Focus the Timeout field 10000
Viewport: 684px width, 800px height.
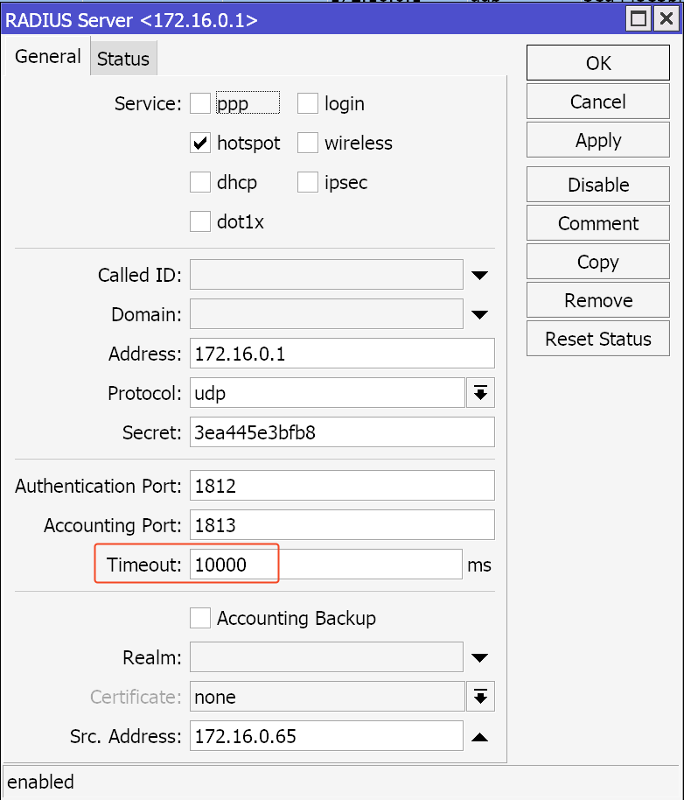[x=326, y=565]
